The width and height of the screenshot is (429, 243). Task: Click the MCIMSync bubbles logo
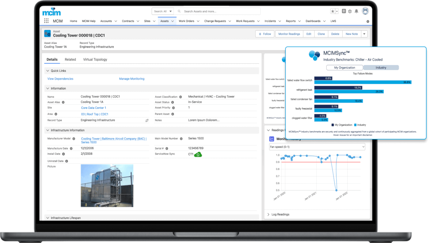[x=314, y=55]
